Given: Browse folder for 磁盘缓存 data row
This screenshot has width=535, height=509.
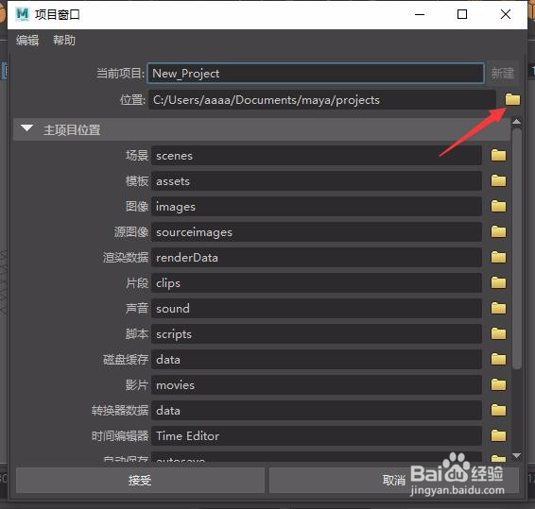Looking at the screenshot, I should coord(498,359).
